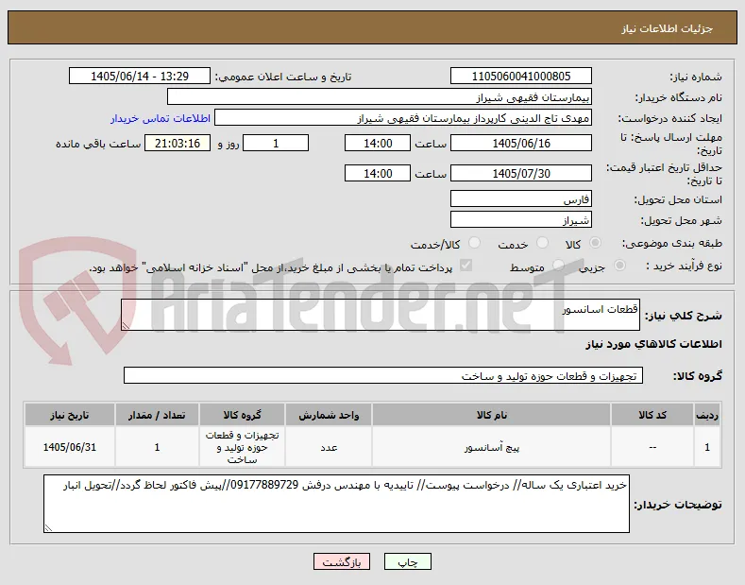745x585 pixels.
Task: Click the تاریخ نیاز column header
Action: (x=69, y=415)
